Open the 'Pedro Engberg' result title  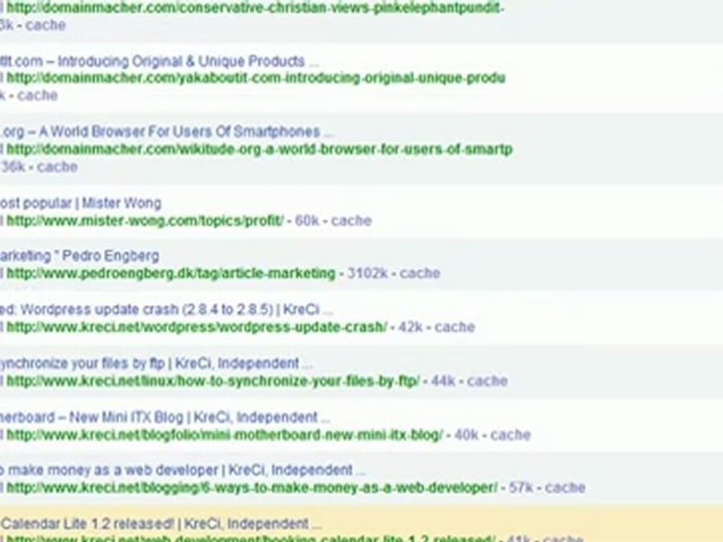79,256
